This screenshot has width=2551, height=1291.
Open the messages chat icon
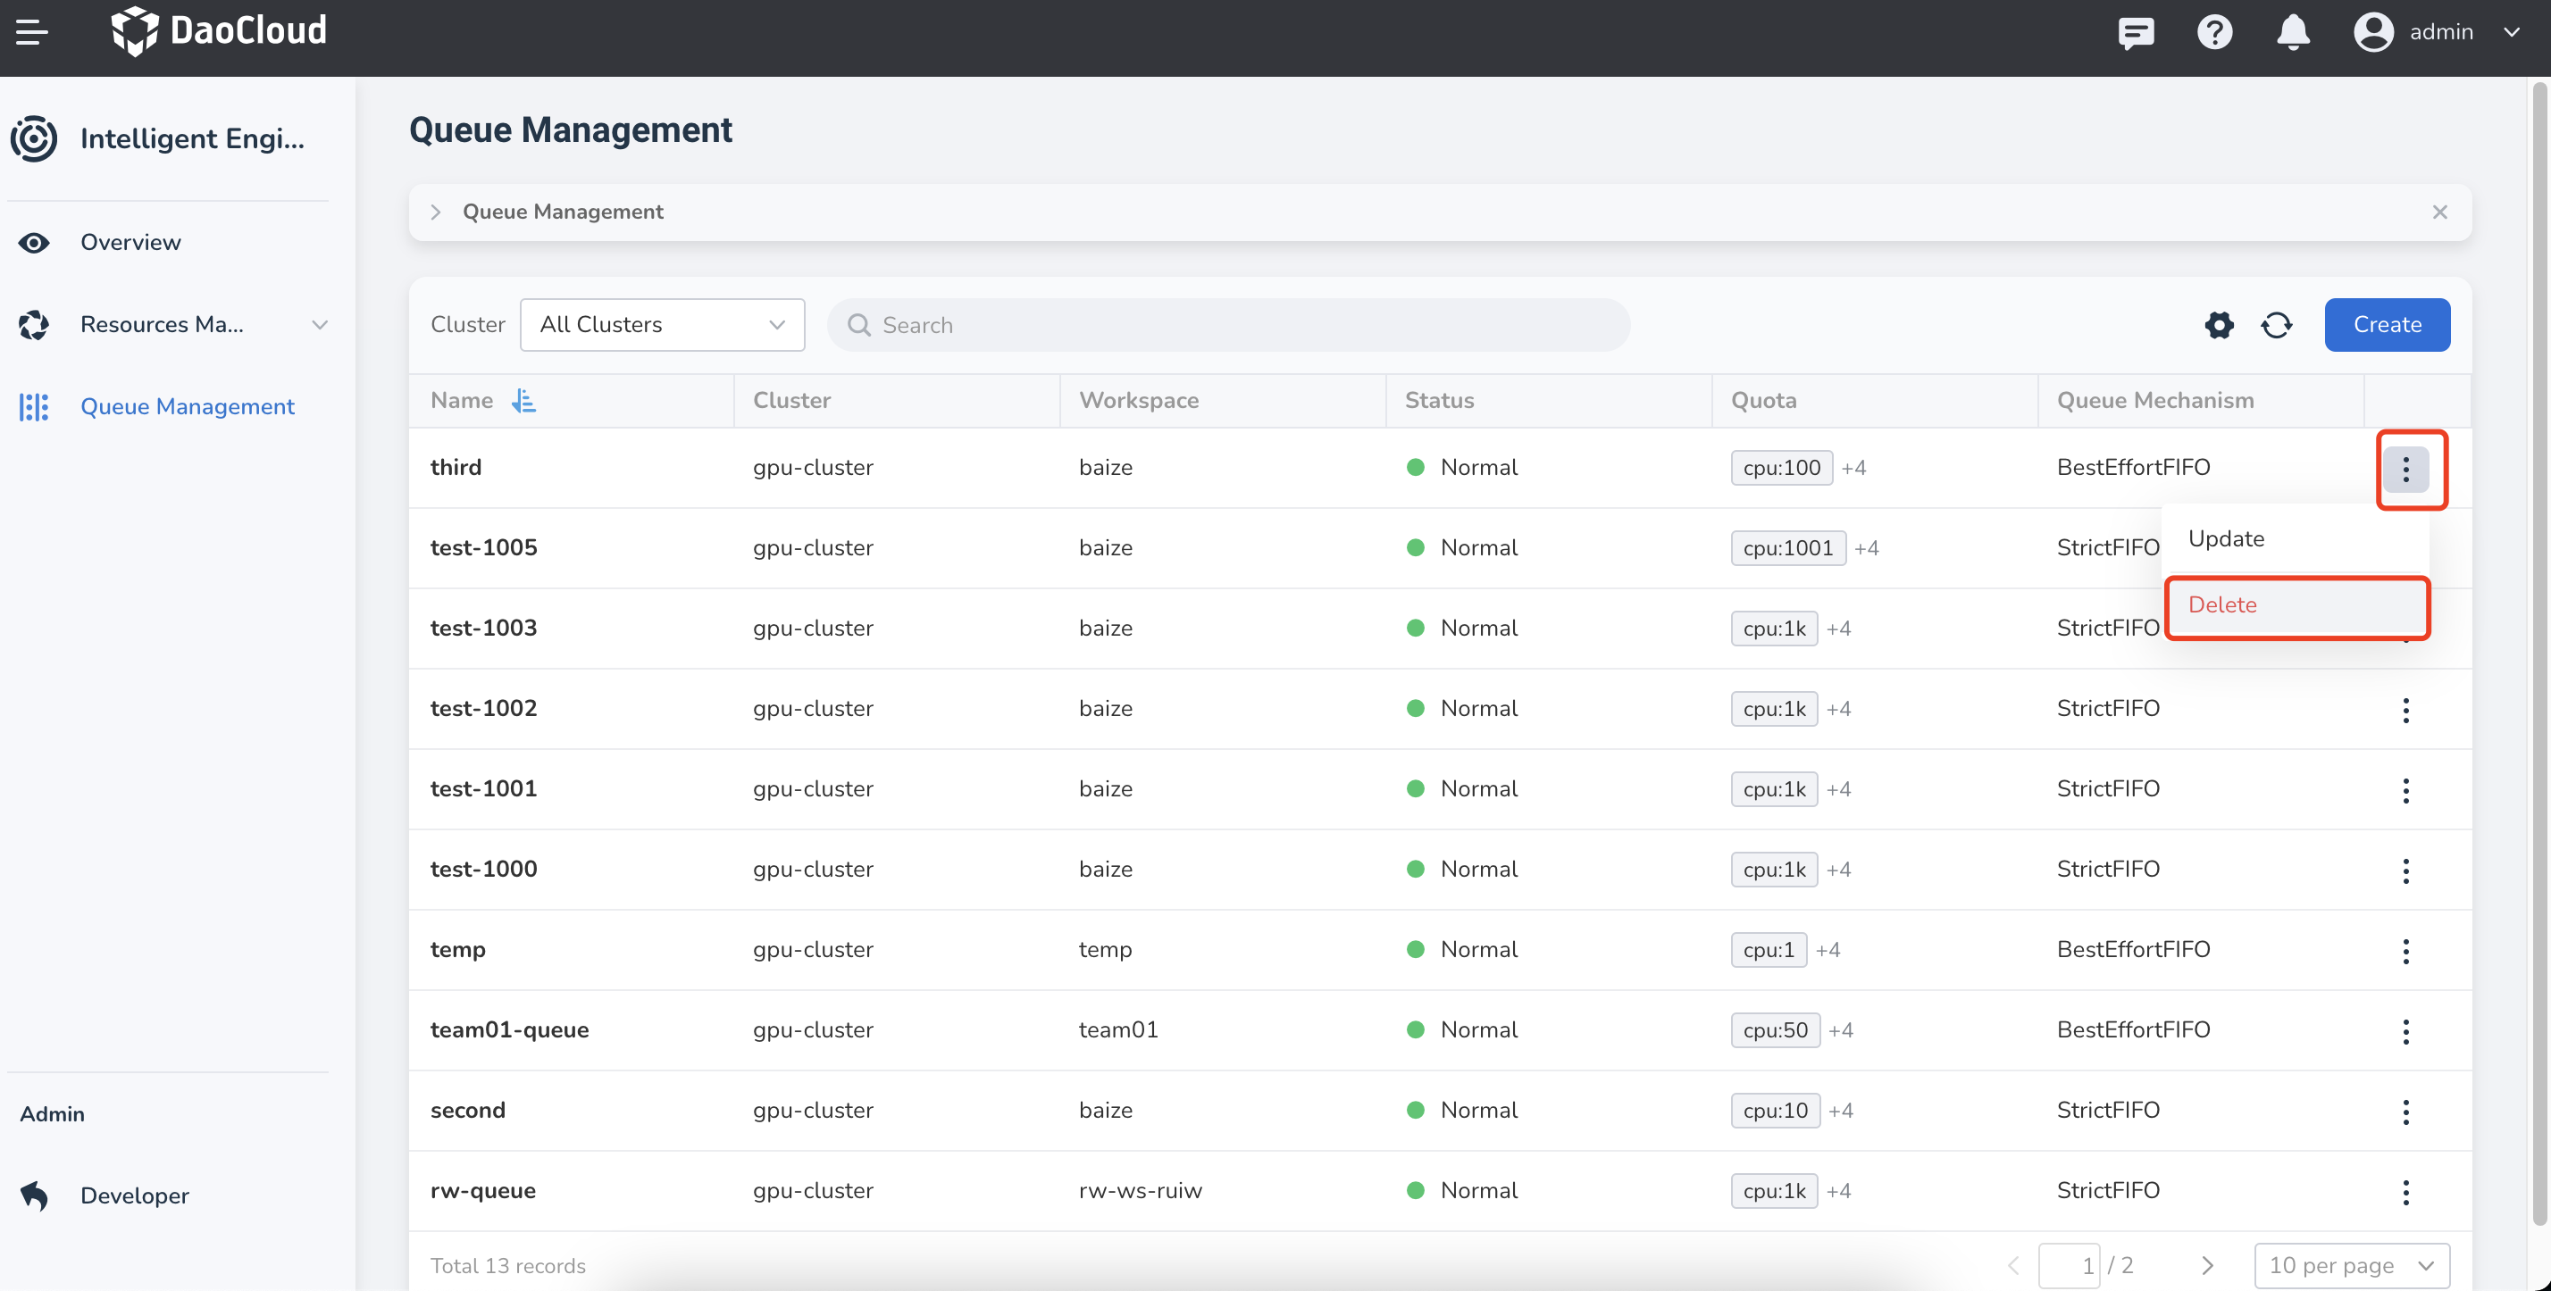(2135, 33)
